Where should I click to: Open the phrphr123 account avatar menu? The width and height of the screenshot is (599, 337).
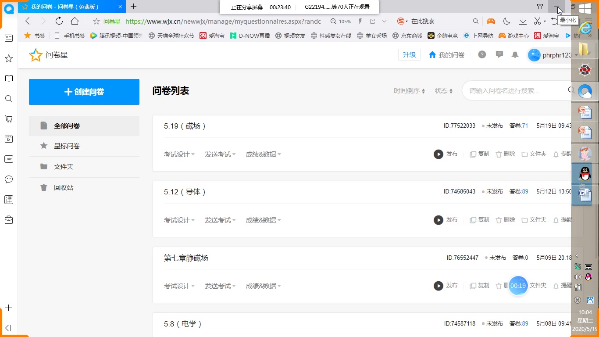pos(534,55)
